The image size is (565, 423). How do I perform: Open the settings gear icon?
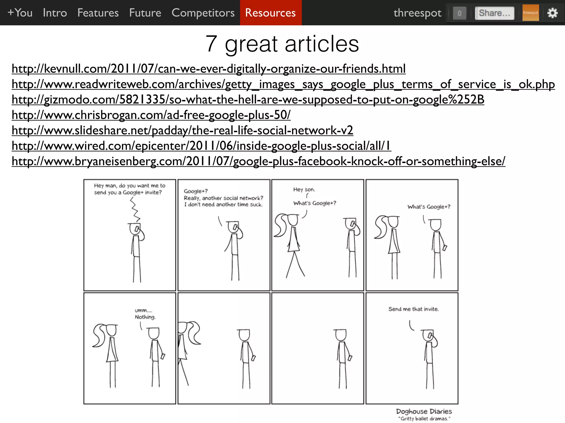[x=552, y=13]
